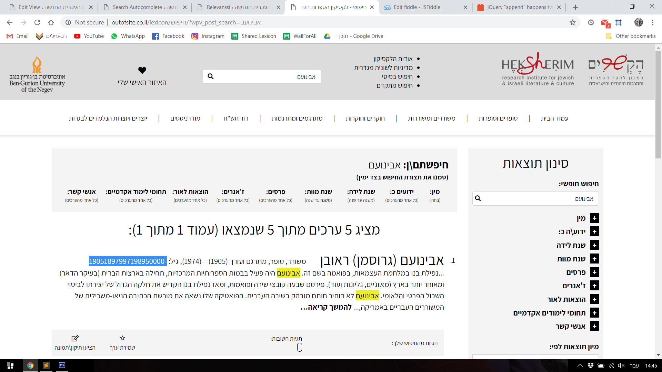
Task: Click the site info icon beside Not secure
Action: (x=68, y=22)
